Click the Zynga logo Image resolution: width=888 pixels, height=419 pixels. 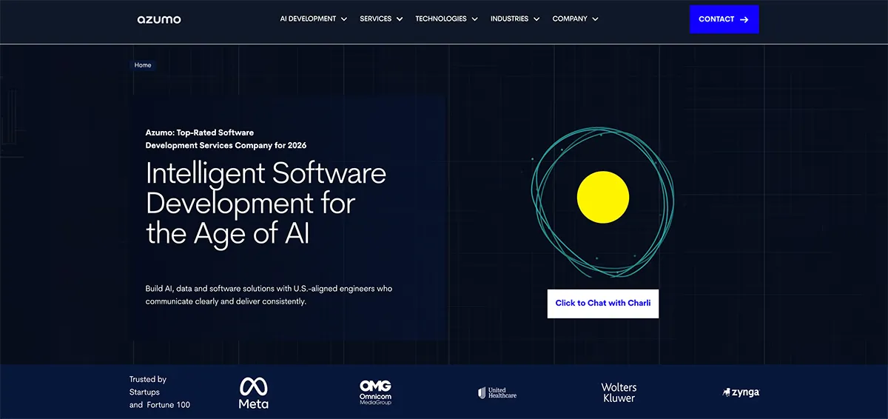point(741,392)
